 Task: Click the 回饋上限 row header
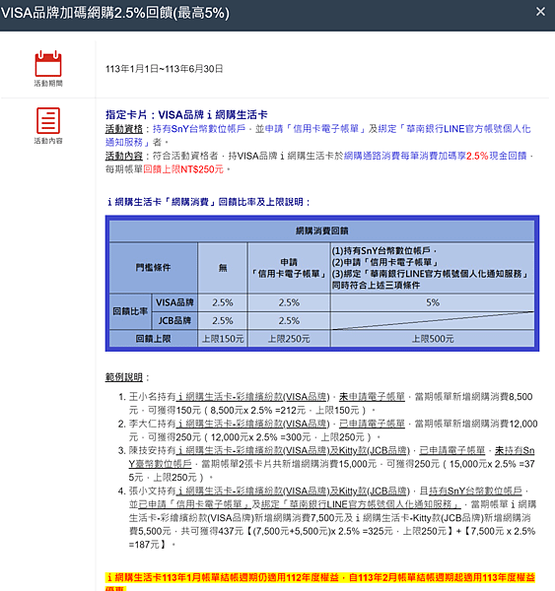click(x=153, y=339)
